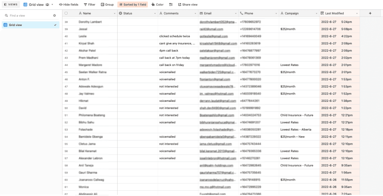Image resolution: width=383 pixels, height=196 pixels.
Task: Toggle the VIEWS sidebar panel
Action: point(11,5)
